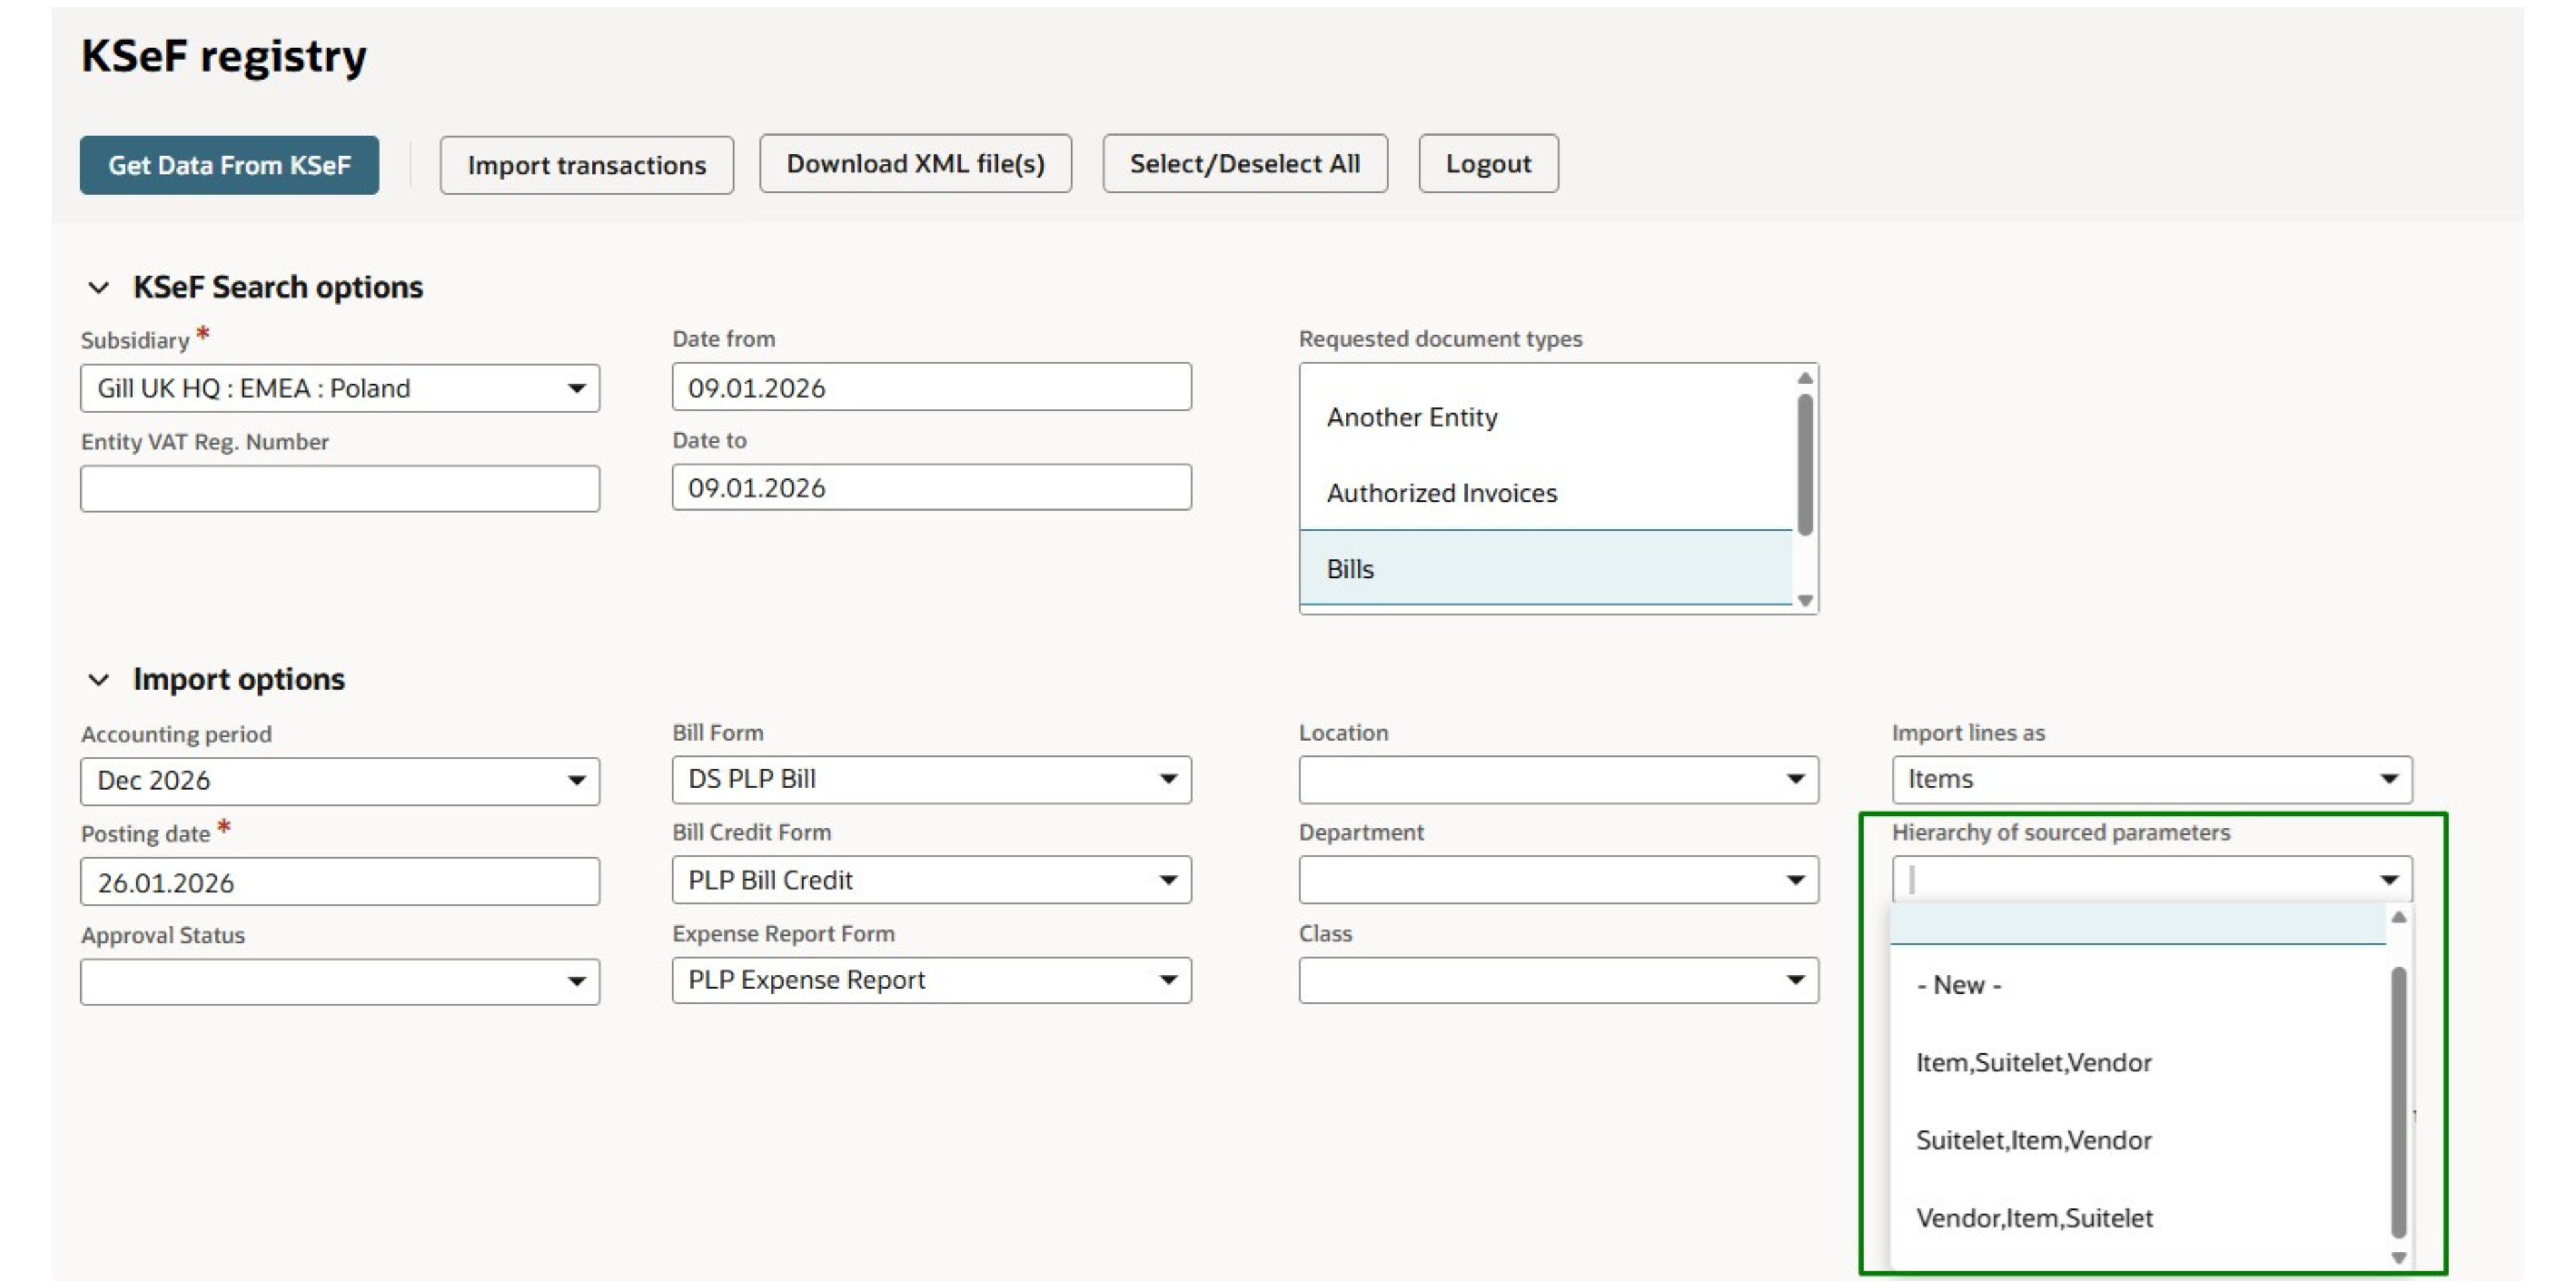Choose Vendor,Item,Suitelet hierarchy option
The image size is (2576, 1288).
point(2034,1218)
